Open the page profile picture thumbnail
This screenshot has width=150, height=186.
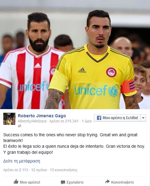9,119
